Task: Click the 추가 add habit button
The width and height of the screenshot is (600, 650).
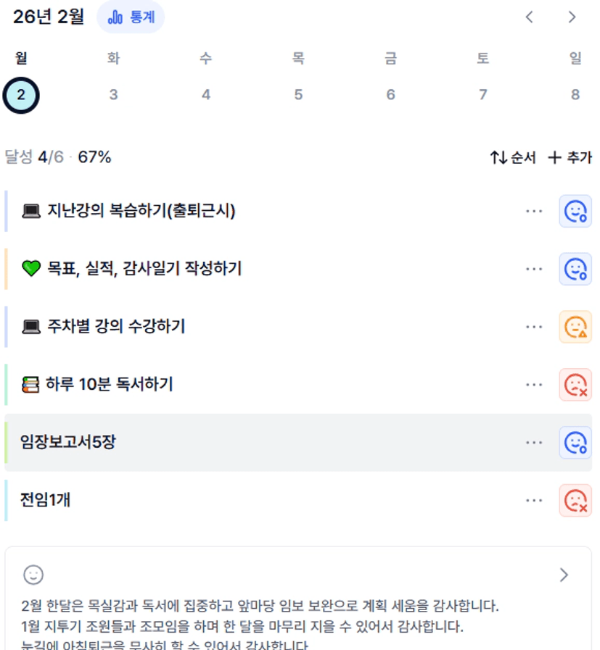Action: 570,157
